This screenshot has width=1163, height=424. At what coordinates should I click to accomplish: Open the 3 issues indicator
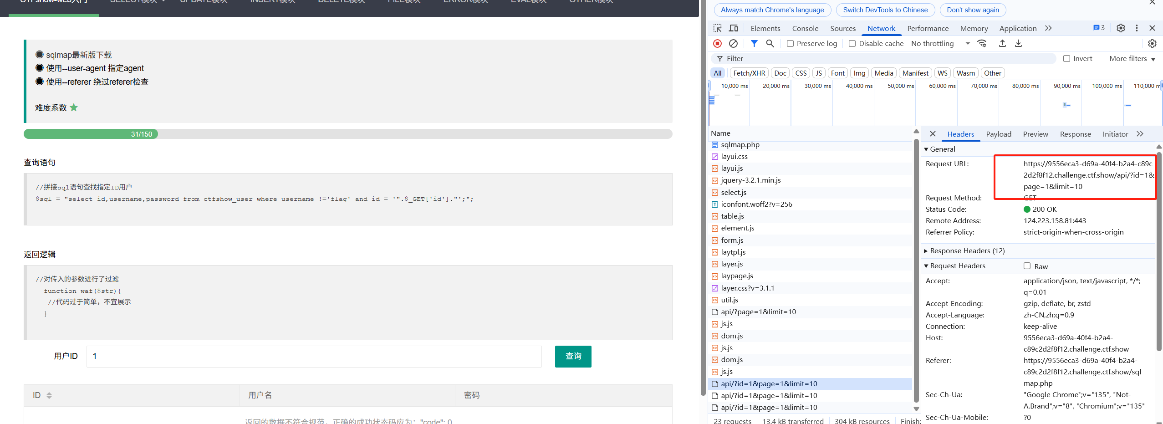tap(1099, 28)
